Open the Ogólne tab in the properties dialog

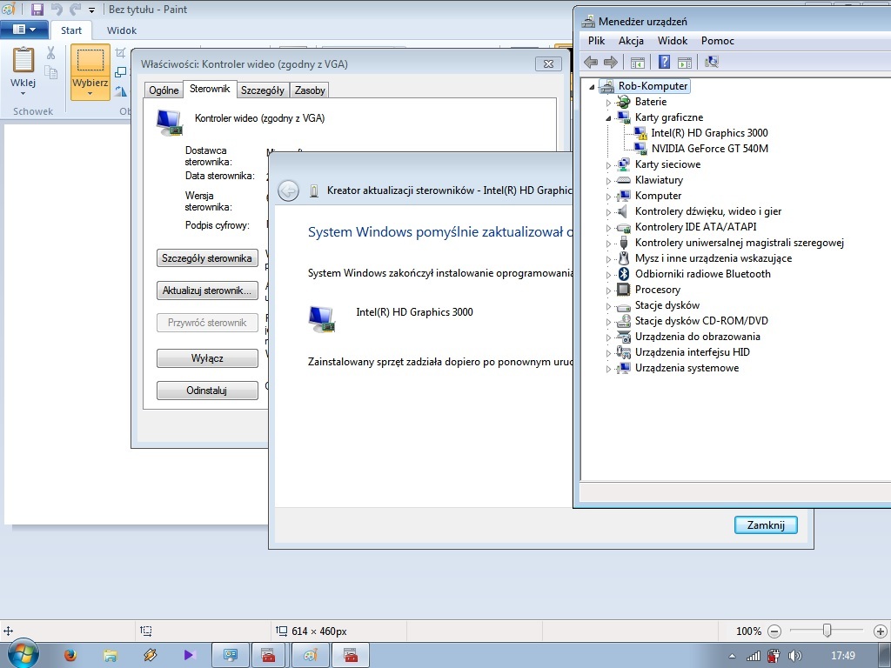(x=164, y=90)
